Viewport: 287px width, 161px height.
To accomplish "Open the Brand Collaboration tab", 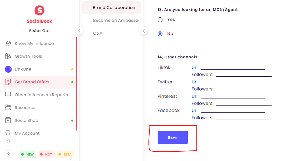I will pos(114,8).
